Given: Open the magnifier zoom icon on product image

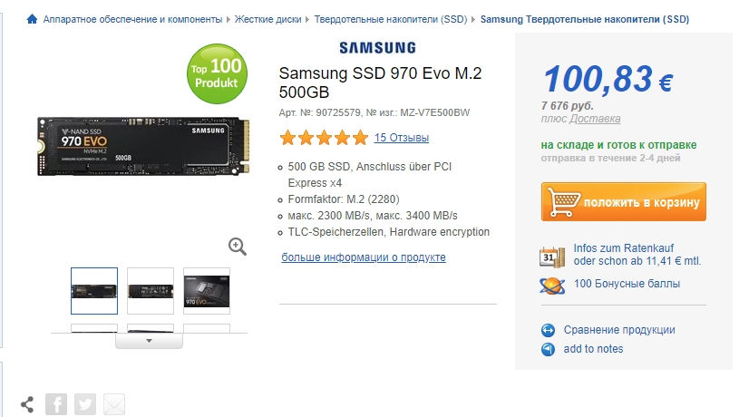Looking at the screenshot, I should pyautogui.click(x=238, y=247).
